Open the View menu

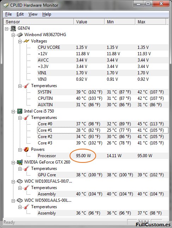click(33, 14)
